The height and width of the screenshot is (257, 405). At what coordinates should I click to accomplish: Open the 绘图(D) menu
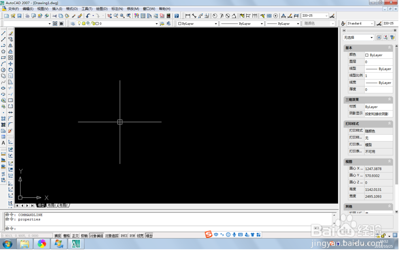click(102, 9)
